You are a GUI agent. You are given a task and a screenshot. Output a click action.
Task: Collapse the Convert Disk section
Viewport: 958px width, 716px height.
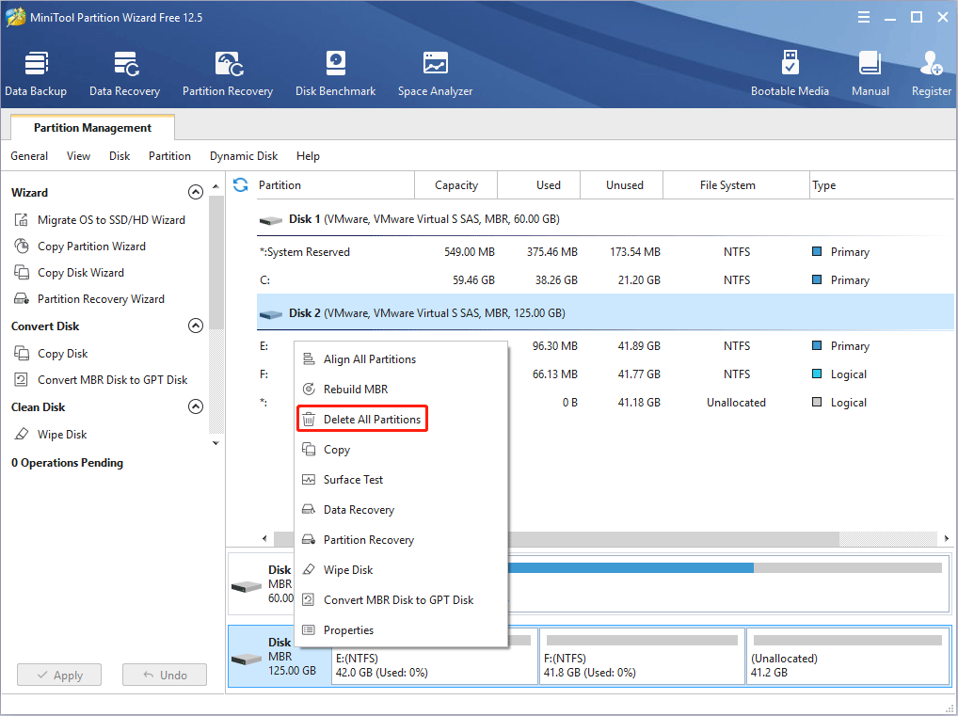pyautogui.click(x=196, y=326)
